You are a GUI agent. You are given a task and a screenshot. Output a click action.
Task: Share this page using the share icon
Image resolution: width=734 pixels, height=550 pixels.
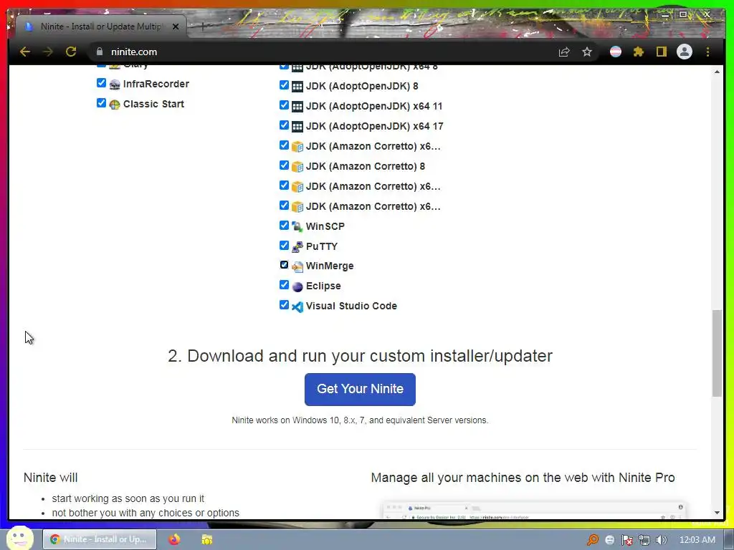pyautogui.click(x=564, y=52)
